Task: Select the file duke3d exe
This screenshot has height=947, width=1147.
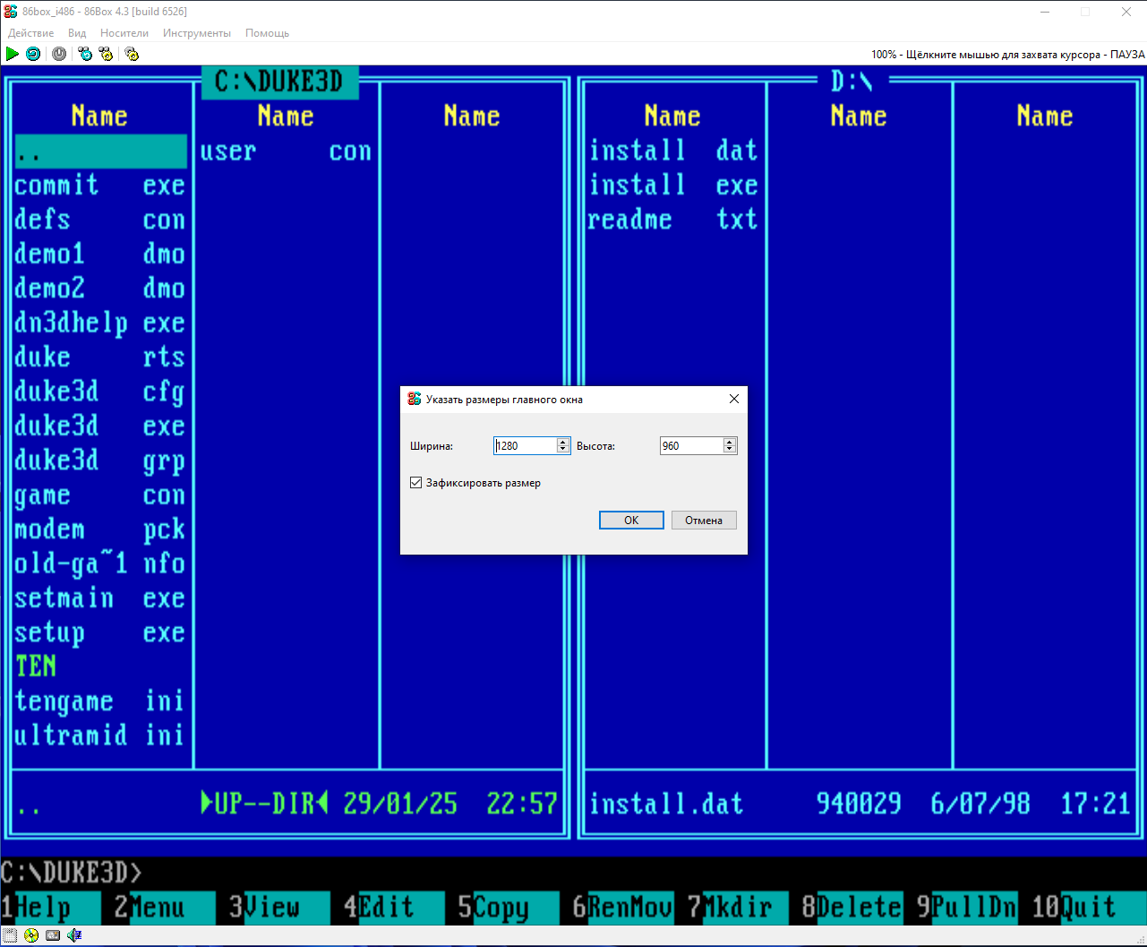Action: point(100,426)
